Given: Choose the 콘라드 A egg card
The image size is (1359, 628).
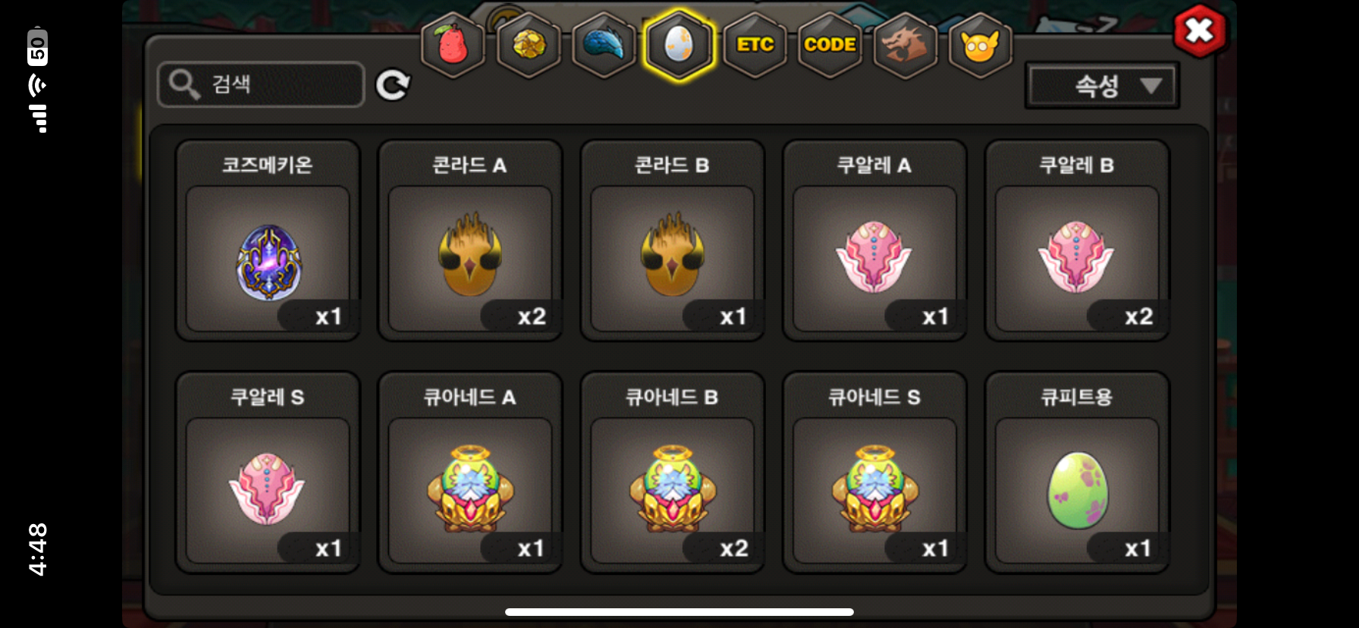Looking at the screenshot, I should pos(470,240).
